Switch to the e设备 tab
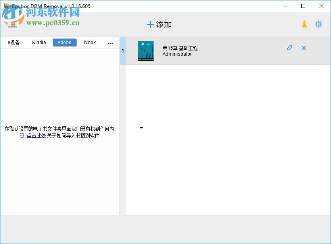The height and width of the screenshot is (244, 331). point(14,43)
